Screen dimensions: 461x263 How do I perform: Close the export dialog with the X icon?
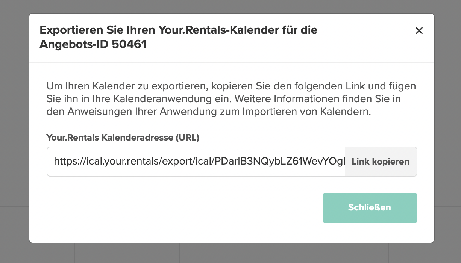[419, 31]
